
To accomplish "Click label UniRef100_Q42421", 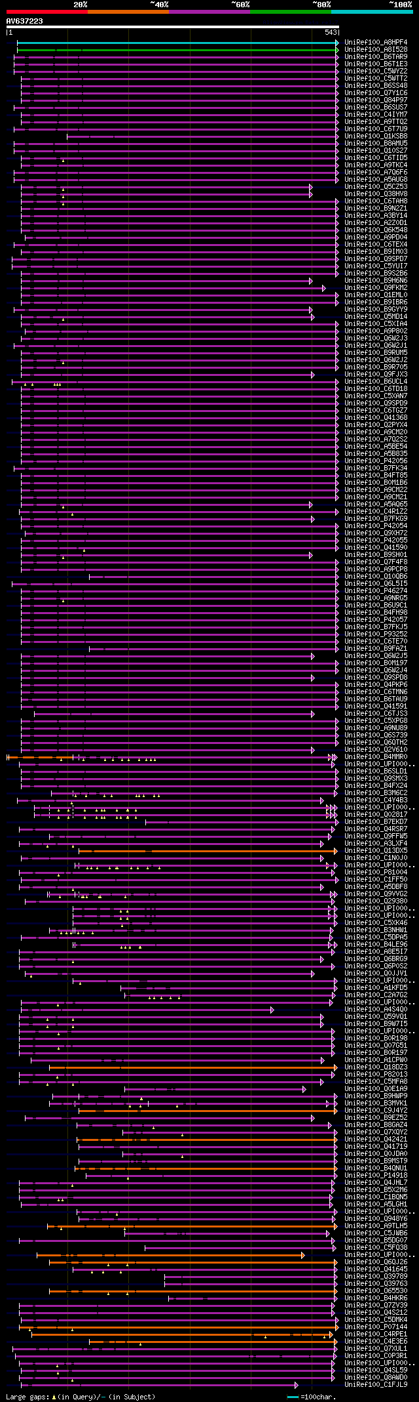I will click(376, 1140).
